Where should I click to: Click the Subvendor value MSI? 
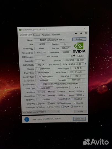coord(43,61)
